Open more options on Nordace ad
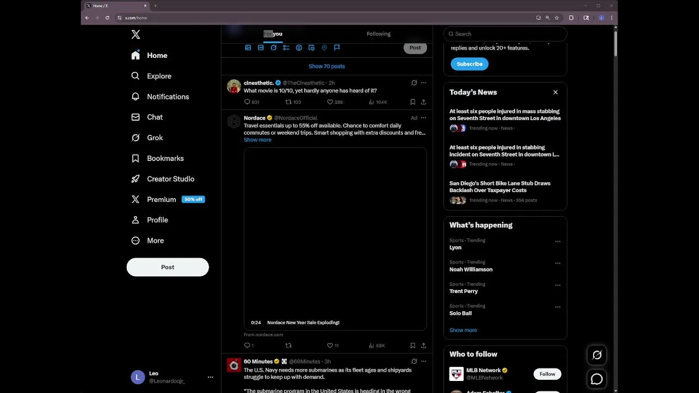 coord(423,118)
